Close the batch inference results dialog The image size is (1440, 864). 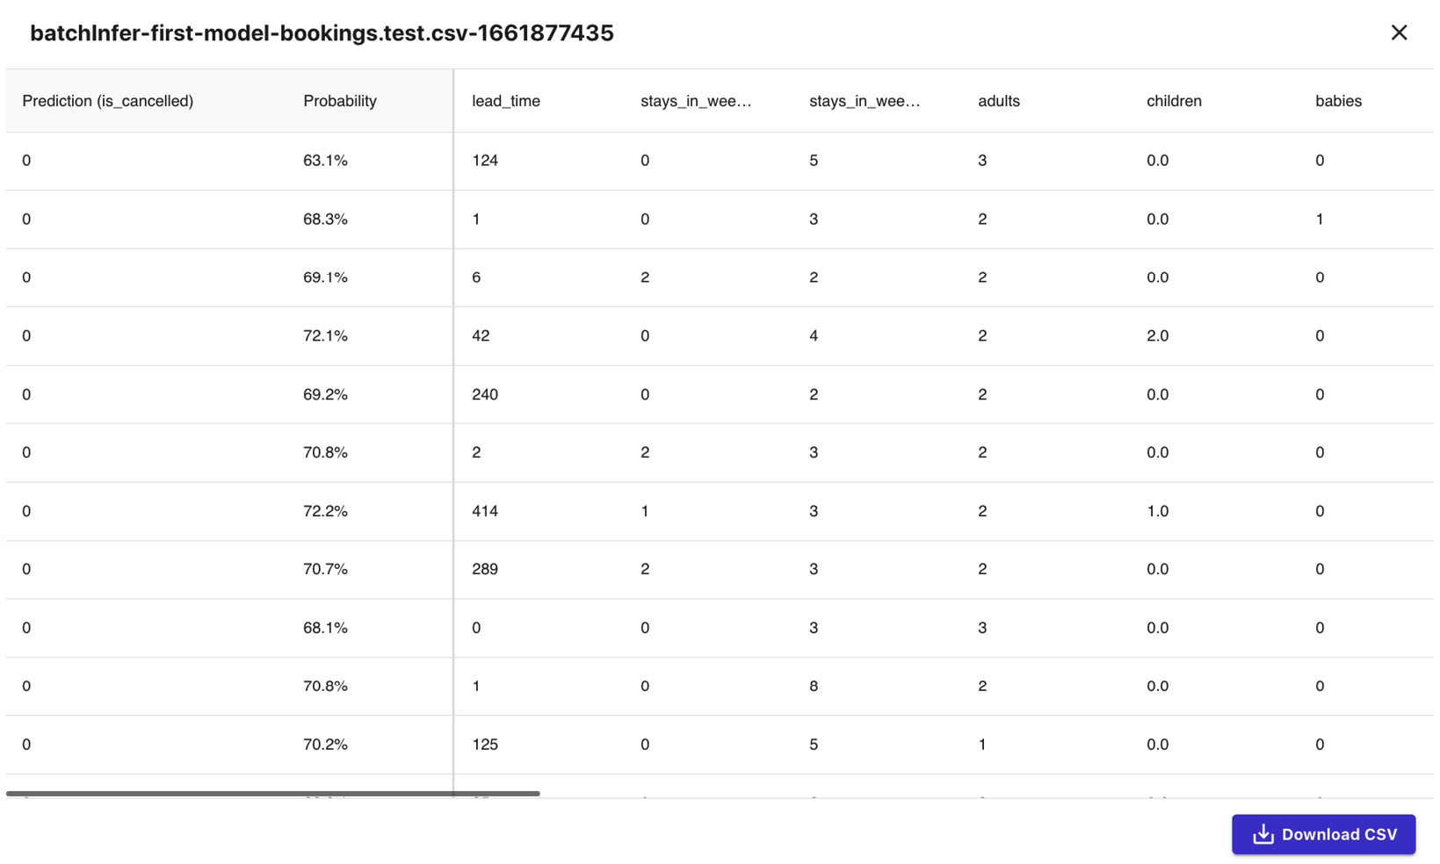pyautogui.click(x=1399, y=32)
